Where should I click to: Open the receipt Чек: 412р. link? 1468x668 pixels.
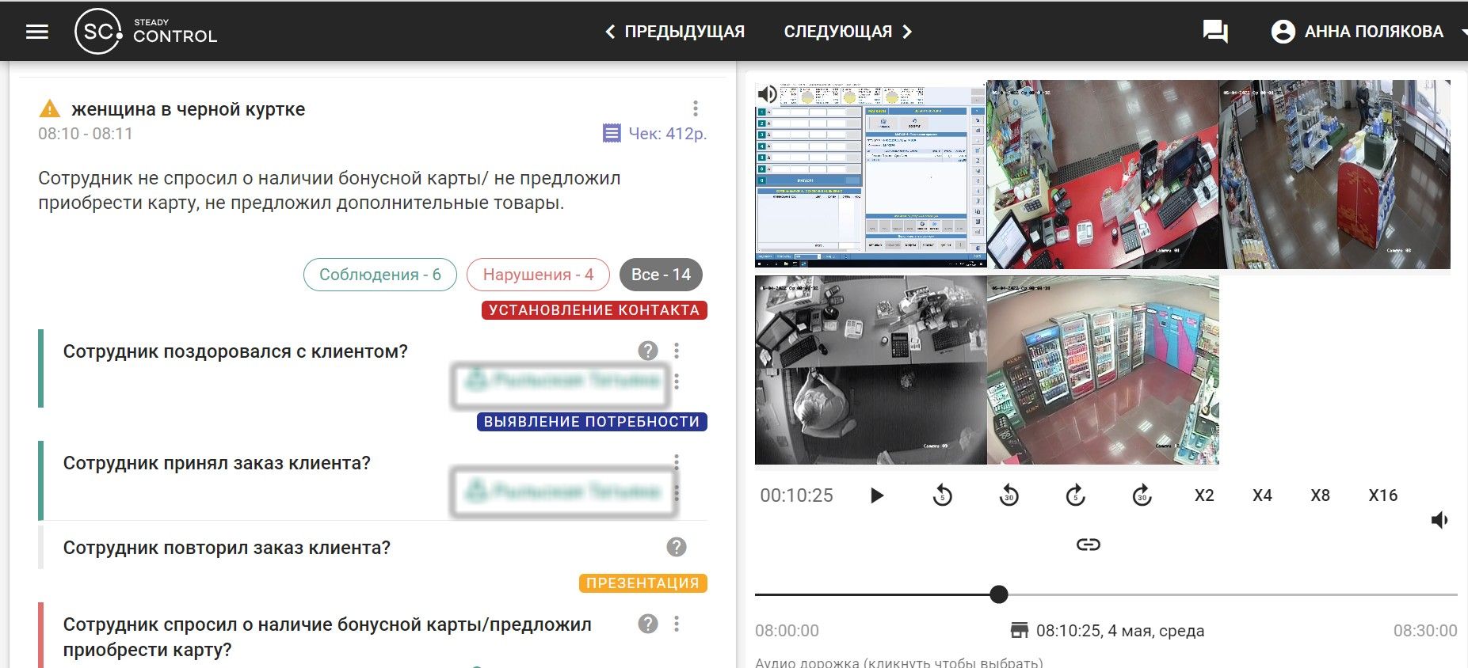tap(654, 134)
